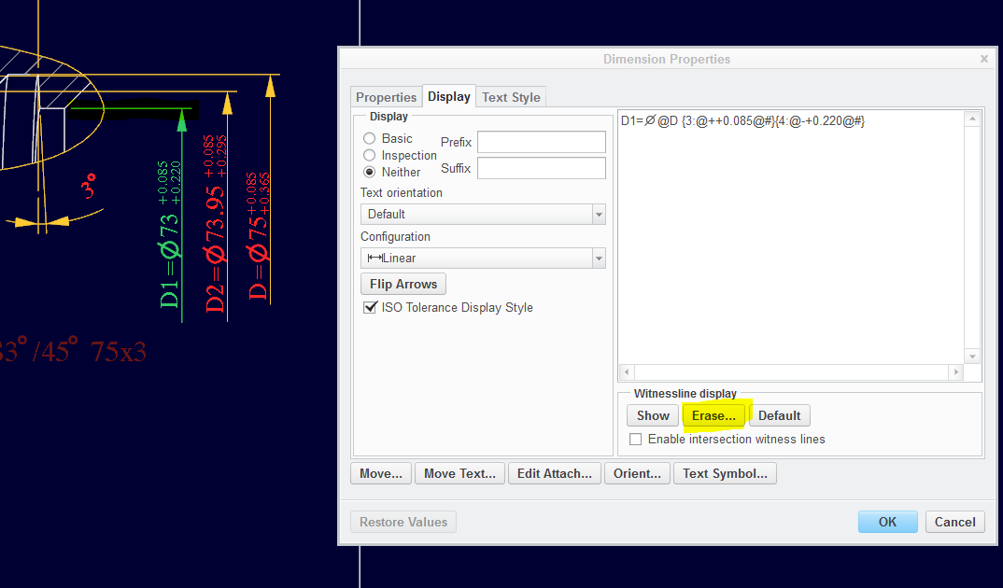1003x588 pixels.
Task: Click the 75x3 drawing note text
Action: coord(119,352)
